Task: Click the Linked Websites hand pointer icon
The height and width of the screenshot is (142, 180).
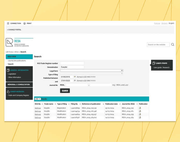Action: click(x=8, y=91)
